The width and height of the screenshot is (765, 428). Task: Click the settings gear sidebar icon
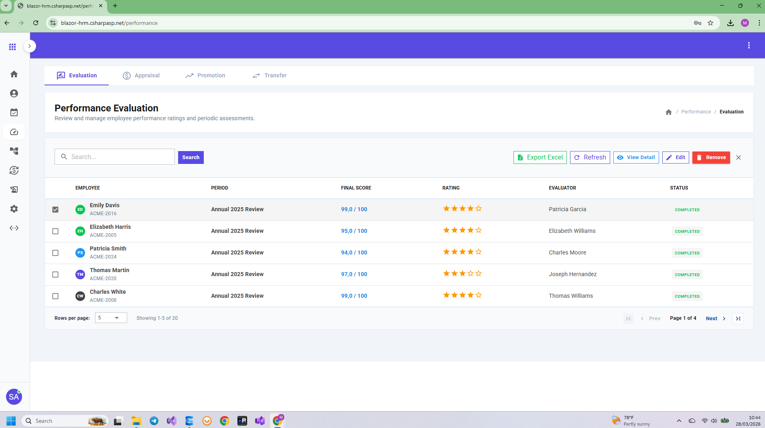point(14,209)
